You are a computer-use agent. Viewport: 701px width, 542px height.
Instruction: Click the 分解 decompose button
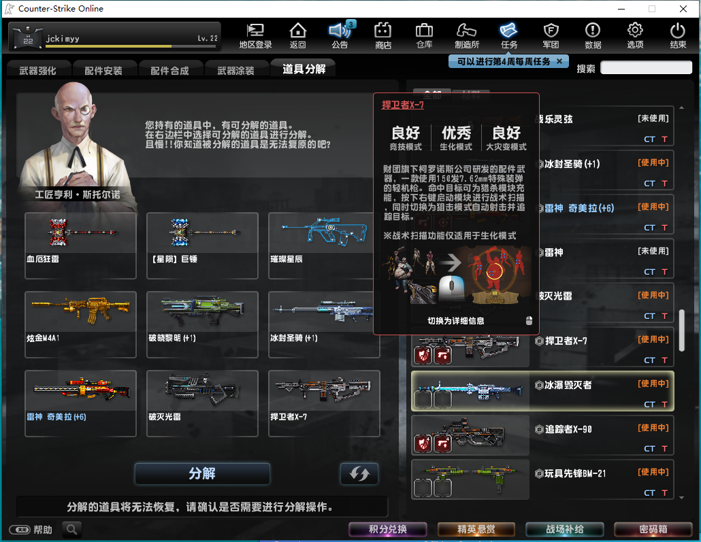pyautogui.click(x=202, y=473)
